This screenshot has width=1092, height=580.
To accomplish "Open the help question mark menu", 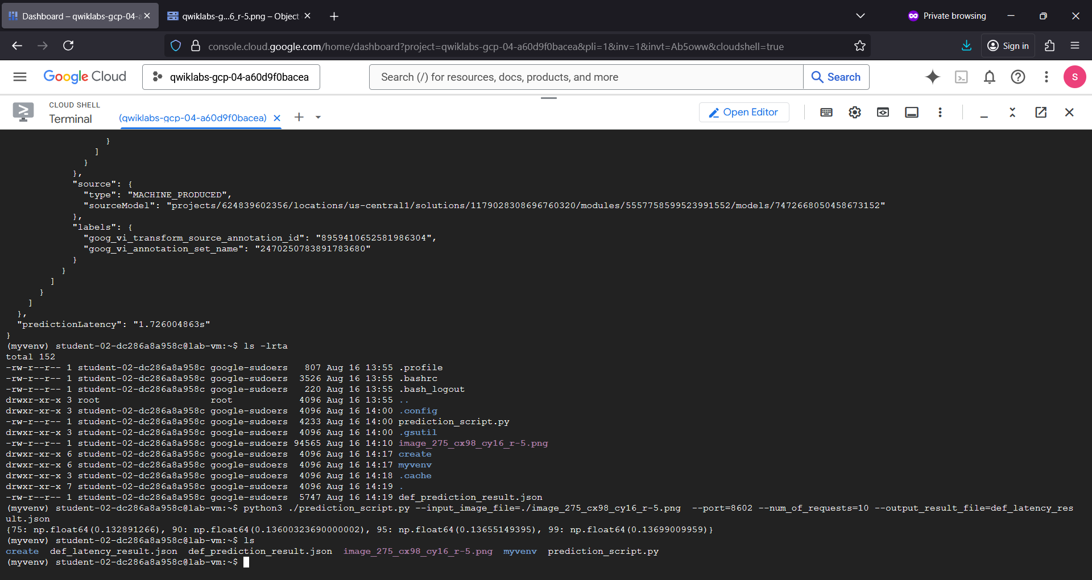I will coord(1018,77).
